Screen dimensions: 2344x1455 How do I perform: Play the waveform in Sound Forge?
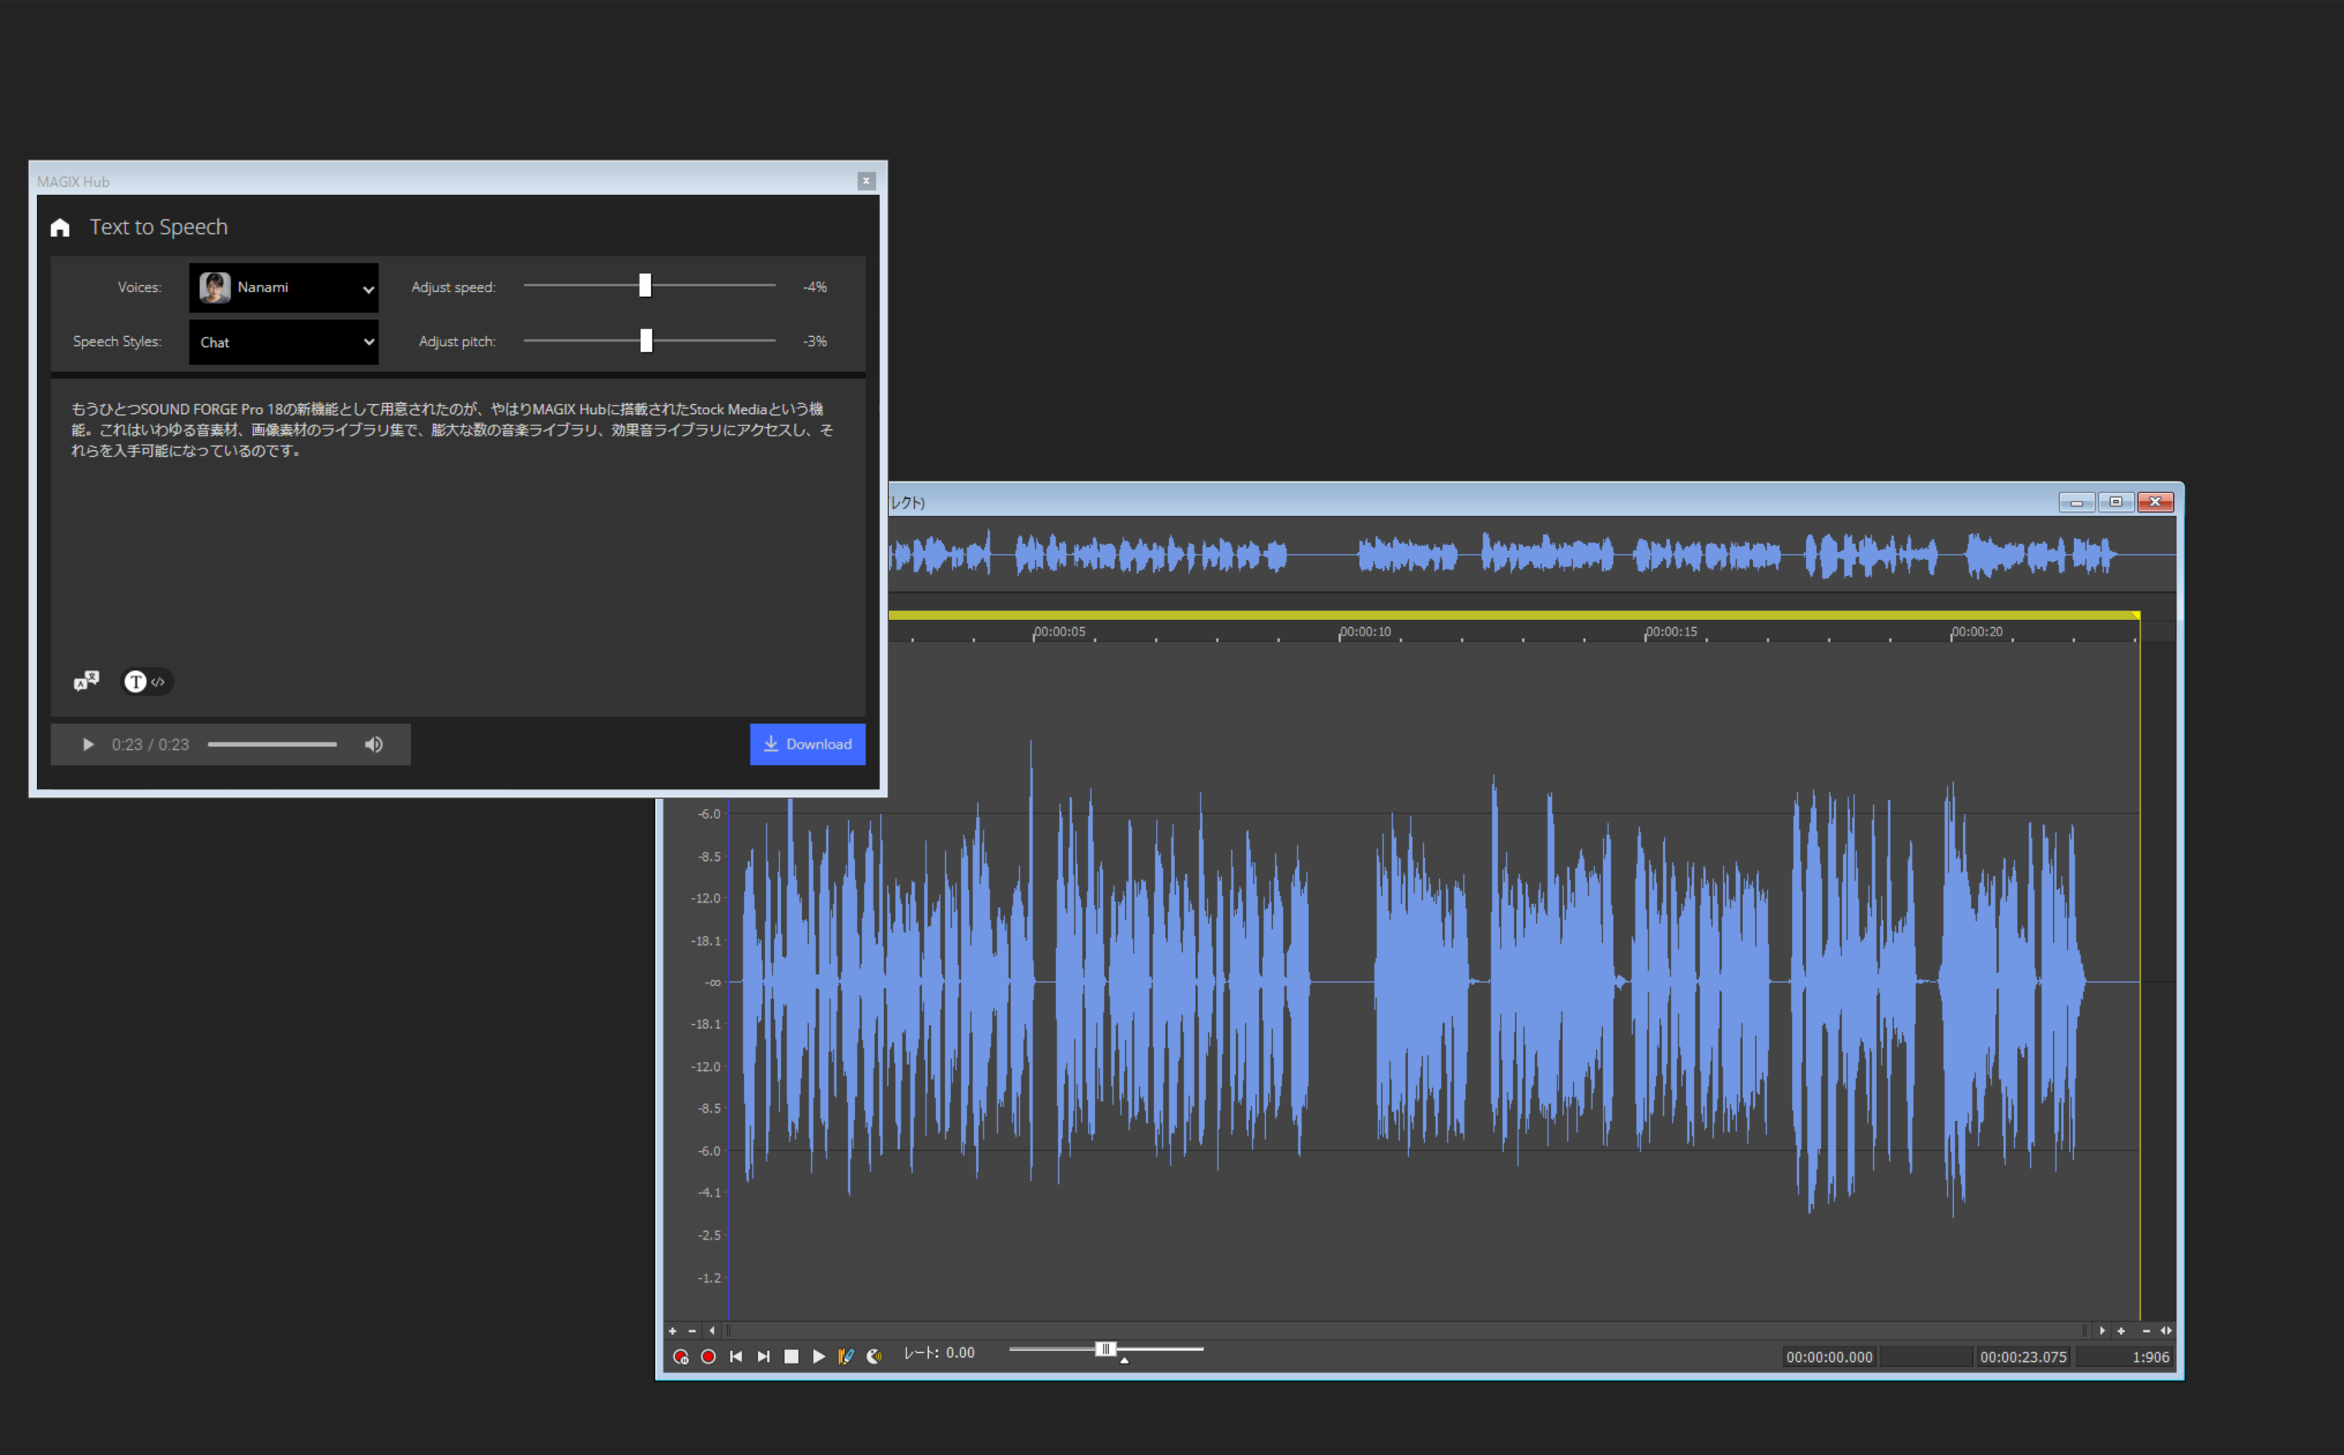(x=819, y=1356)
